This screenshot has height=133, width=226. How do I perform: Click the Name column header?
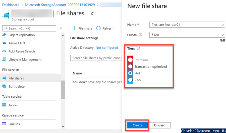[77, 73]
